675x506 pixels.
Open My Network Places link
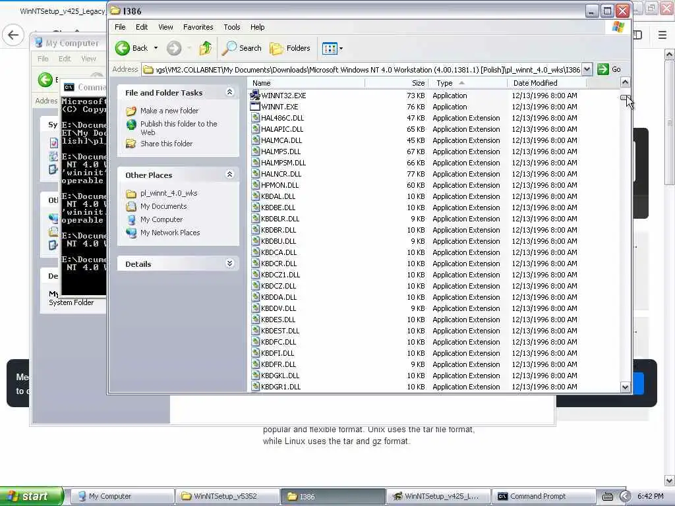[x=170, y=233]
